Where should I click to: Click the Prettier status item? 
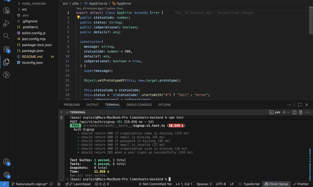click(301, 184)
